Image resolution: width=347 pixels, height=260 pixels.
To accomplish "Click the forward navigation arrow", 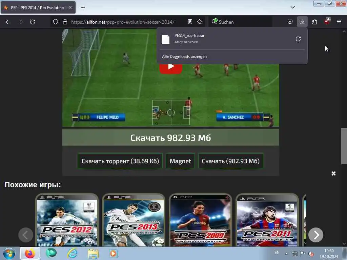I will [x=20, y=22].
